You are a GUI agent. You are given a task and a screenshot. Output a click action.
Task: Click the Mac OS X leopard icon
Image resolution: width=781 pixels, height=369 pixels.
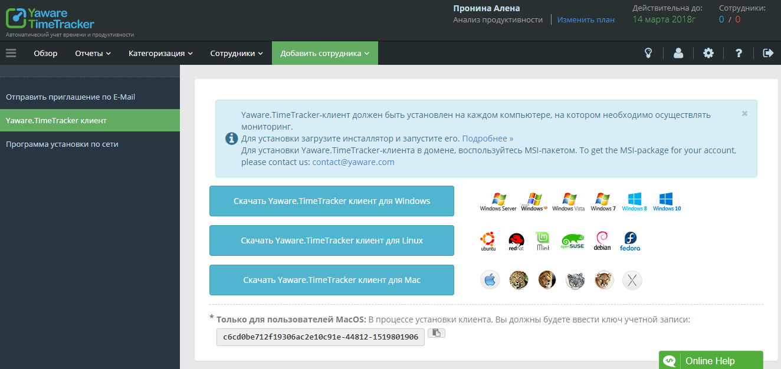pyautogui.click(x=519, y=280)
